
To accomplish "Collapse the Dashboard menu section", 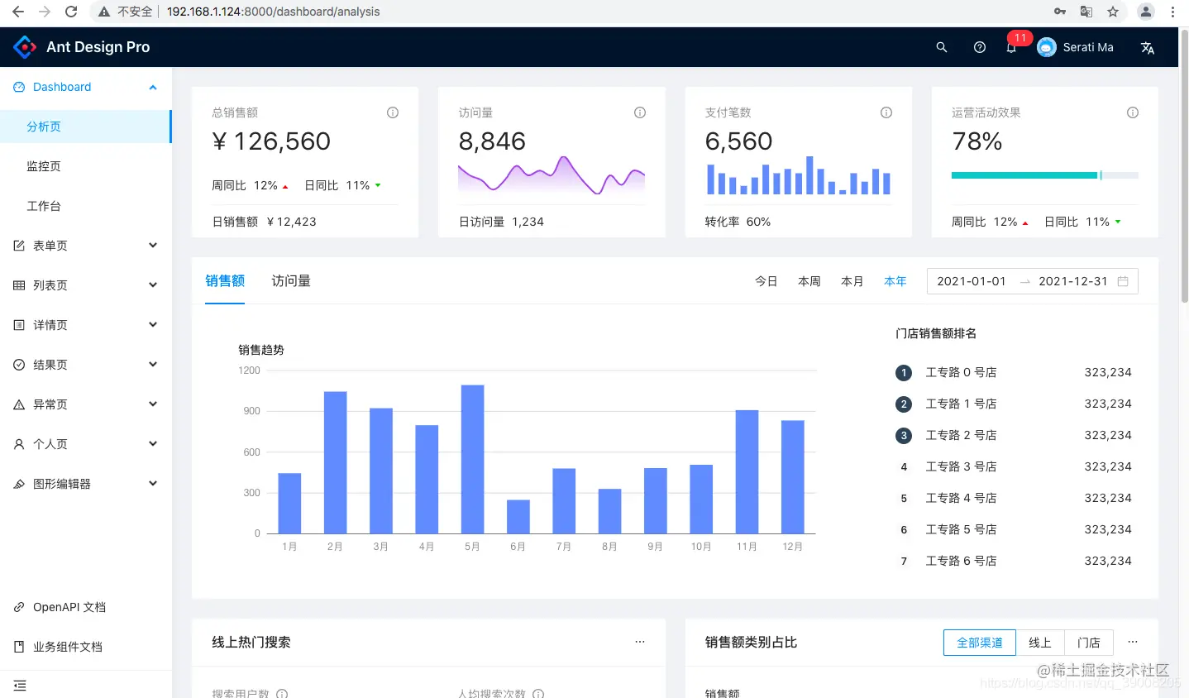I will pos(86,87).
